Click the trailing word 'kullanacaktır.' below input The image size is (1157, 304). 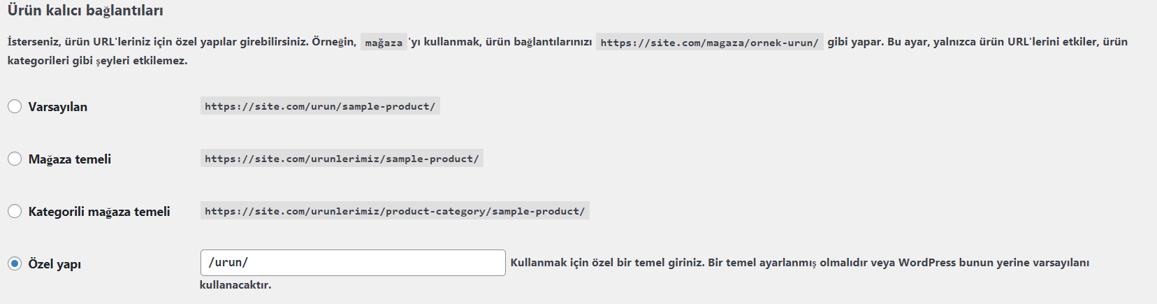pyautogui.click(x=235, y=285)
